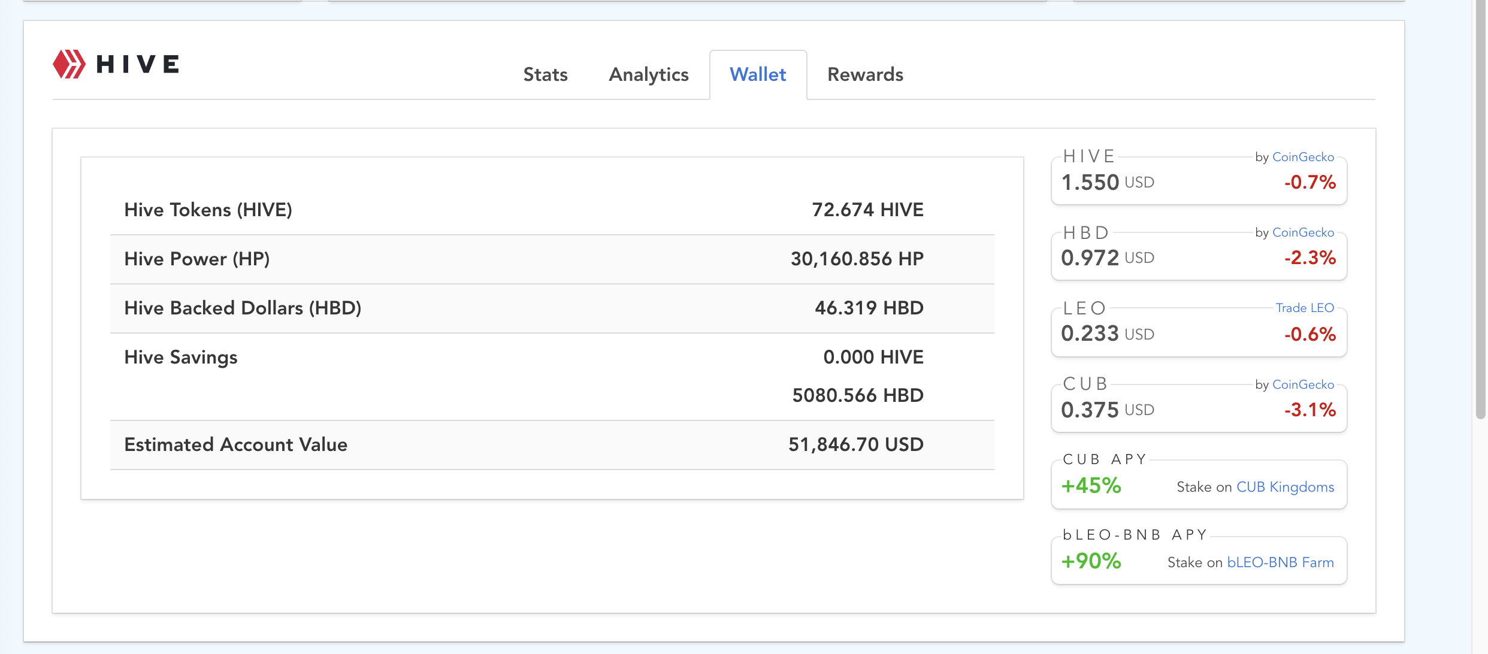
Task: Click the Hive Backed Dollars (HBD) label
Action: (243, 308)
